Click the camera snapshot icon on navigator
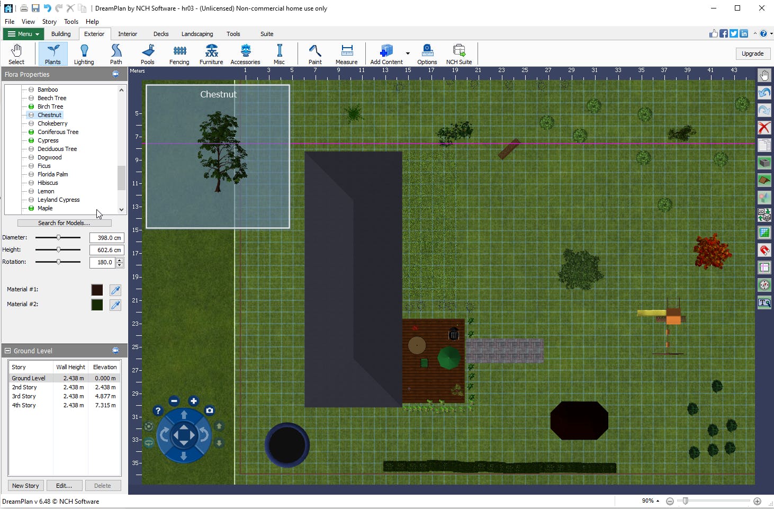 (210, 410)
